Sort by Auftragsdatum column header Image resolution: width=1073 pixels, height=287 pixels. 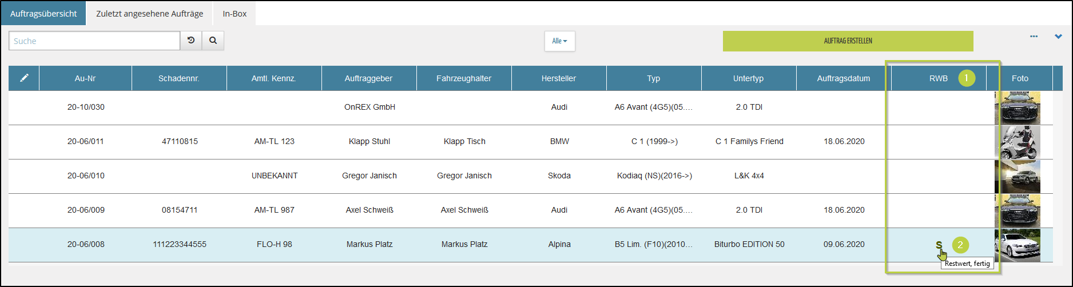pos(843,78)
